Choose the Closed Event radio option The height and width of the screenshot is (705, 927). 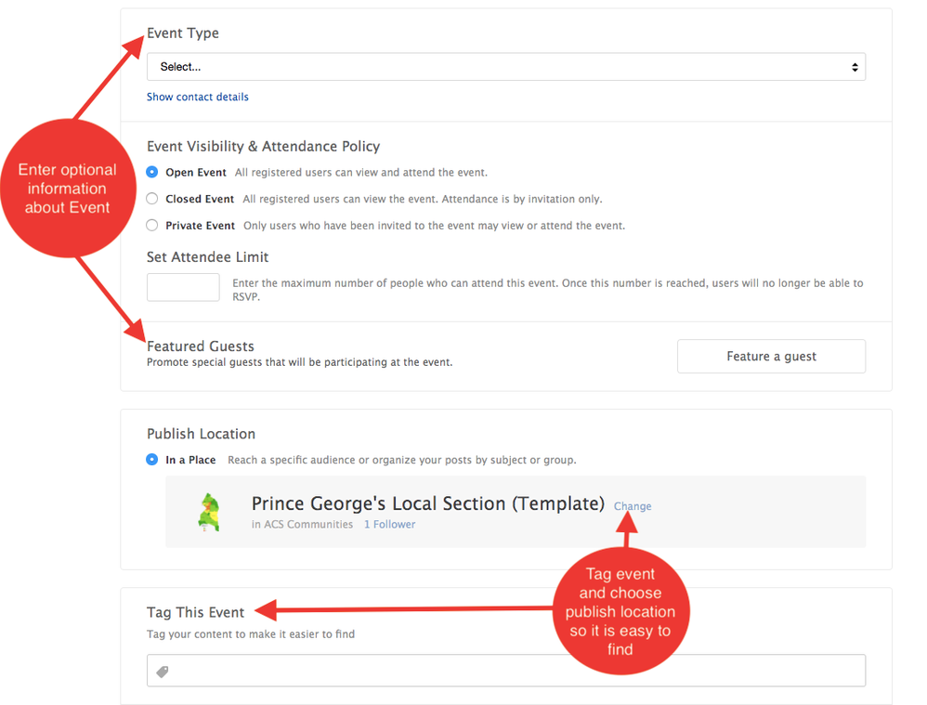tap(152, 199)
